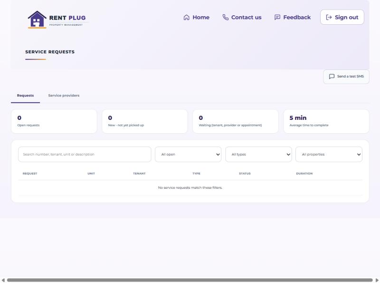The image size is (380, 283).
Task: Click the TYPE column header
Action: click(x=196, y=174)
